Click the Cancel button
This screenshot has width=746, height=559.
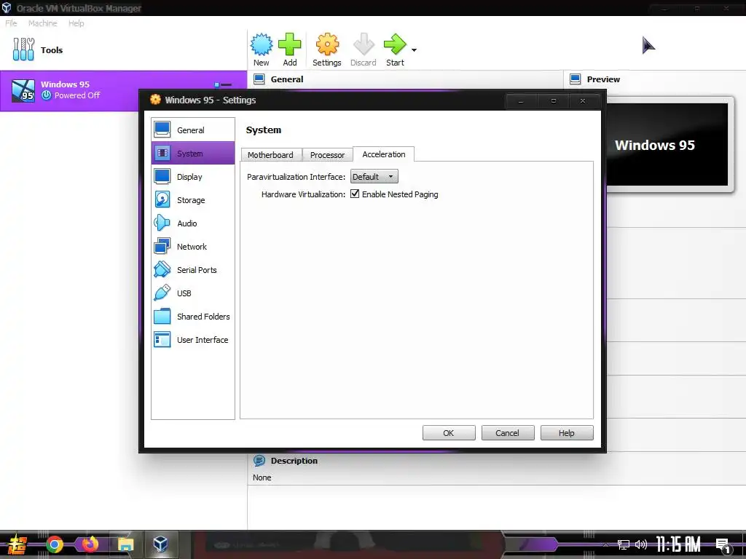(507, 433)
